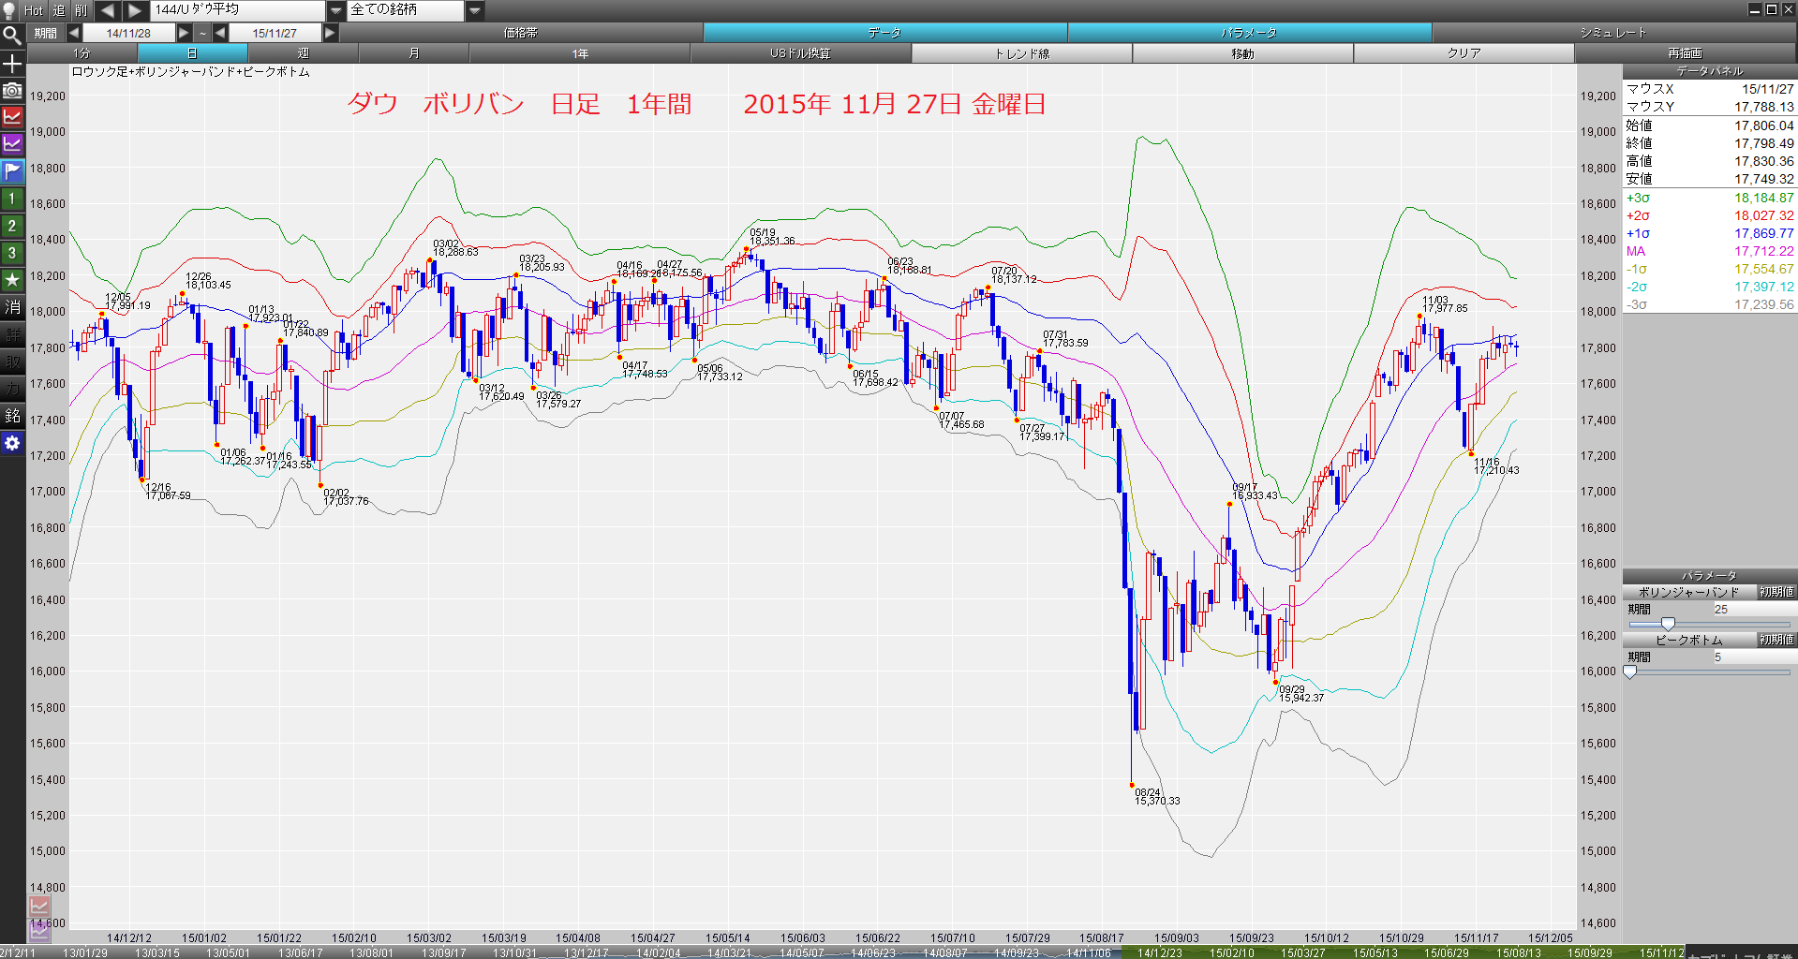Click USドル換算 dollar conversion button

(x=801, y=53)
